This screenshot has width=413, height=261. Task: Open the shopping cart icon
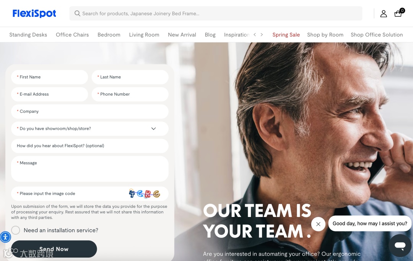coord(398,13)
